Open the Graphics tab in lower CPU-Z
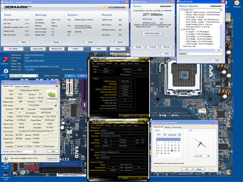 (123, 125)
